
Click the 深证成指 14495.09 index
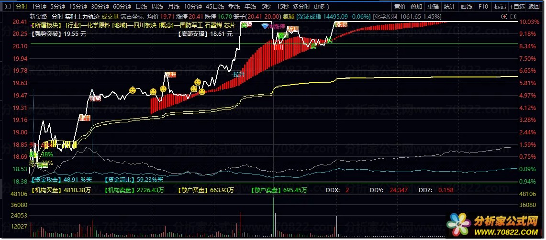click(333, 16)
